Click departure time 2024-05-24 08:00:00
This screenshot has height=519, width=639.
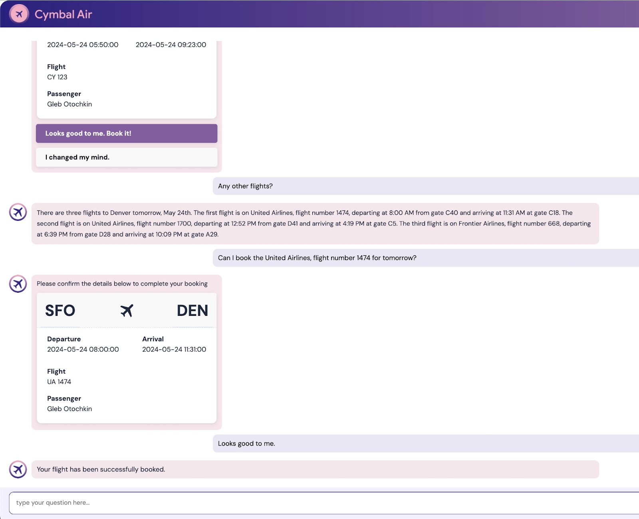tap(83, 349)
